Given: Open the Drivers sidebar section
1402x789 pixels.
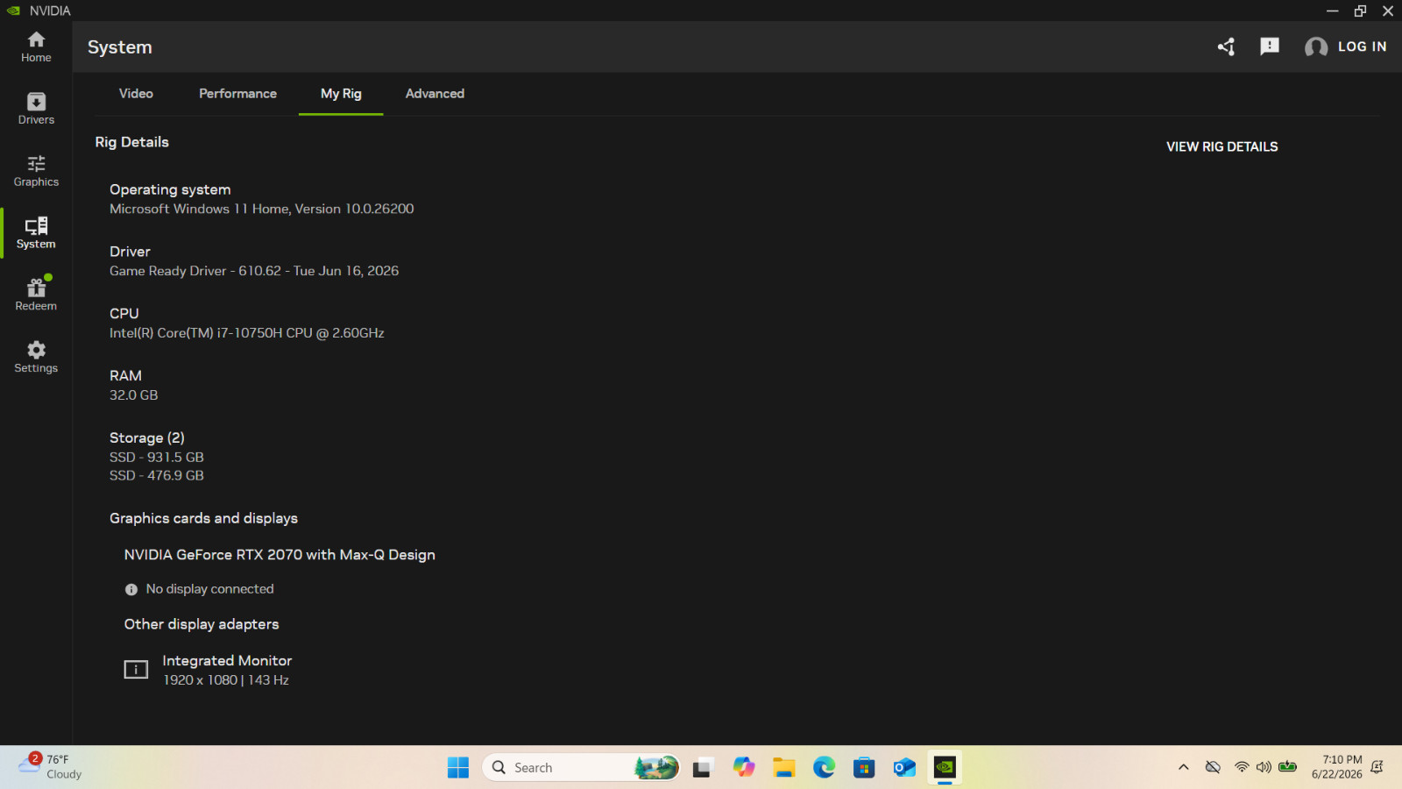Looking at the screenshot, I should coord(36,109).
